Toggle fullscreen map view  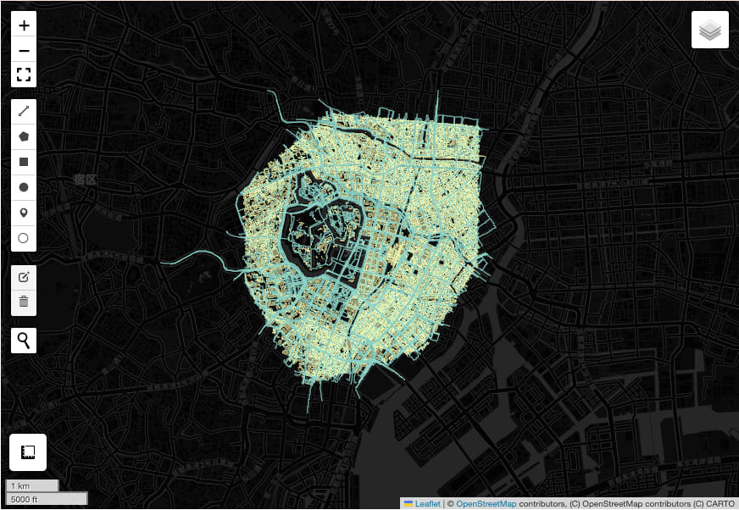click(x=24, y=75)
